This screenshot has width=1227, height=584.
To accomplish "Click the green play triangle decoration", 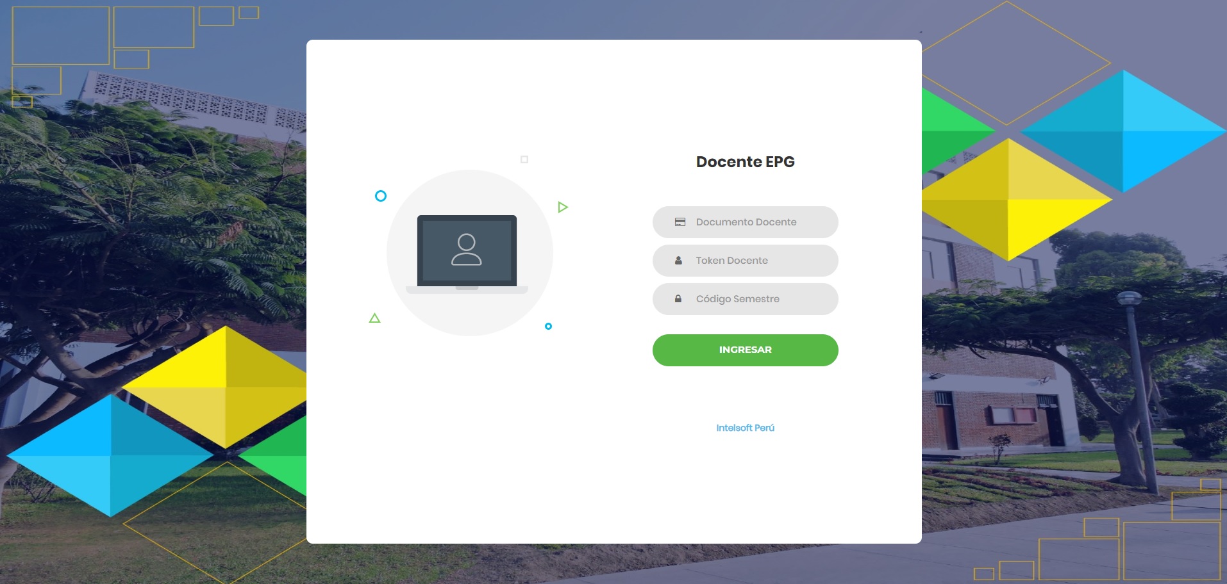I will point(563,207).
